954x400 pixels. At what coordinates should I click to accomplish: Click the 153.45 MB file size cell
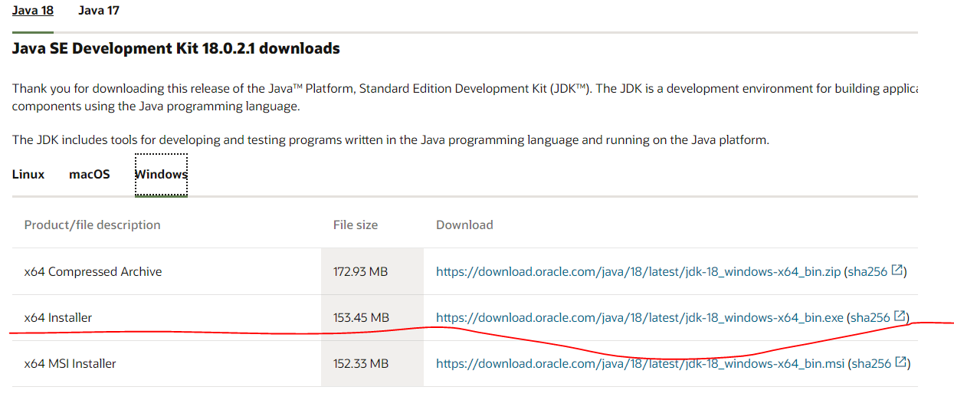click(372, 317)
